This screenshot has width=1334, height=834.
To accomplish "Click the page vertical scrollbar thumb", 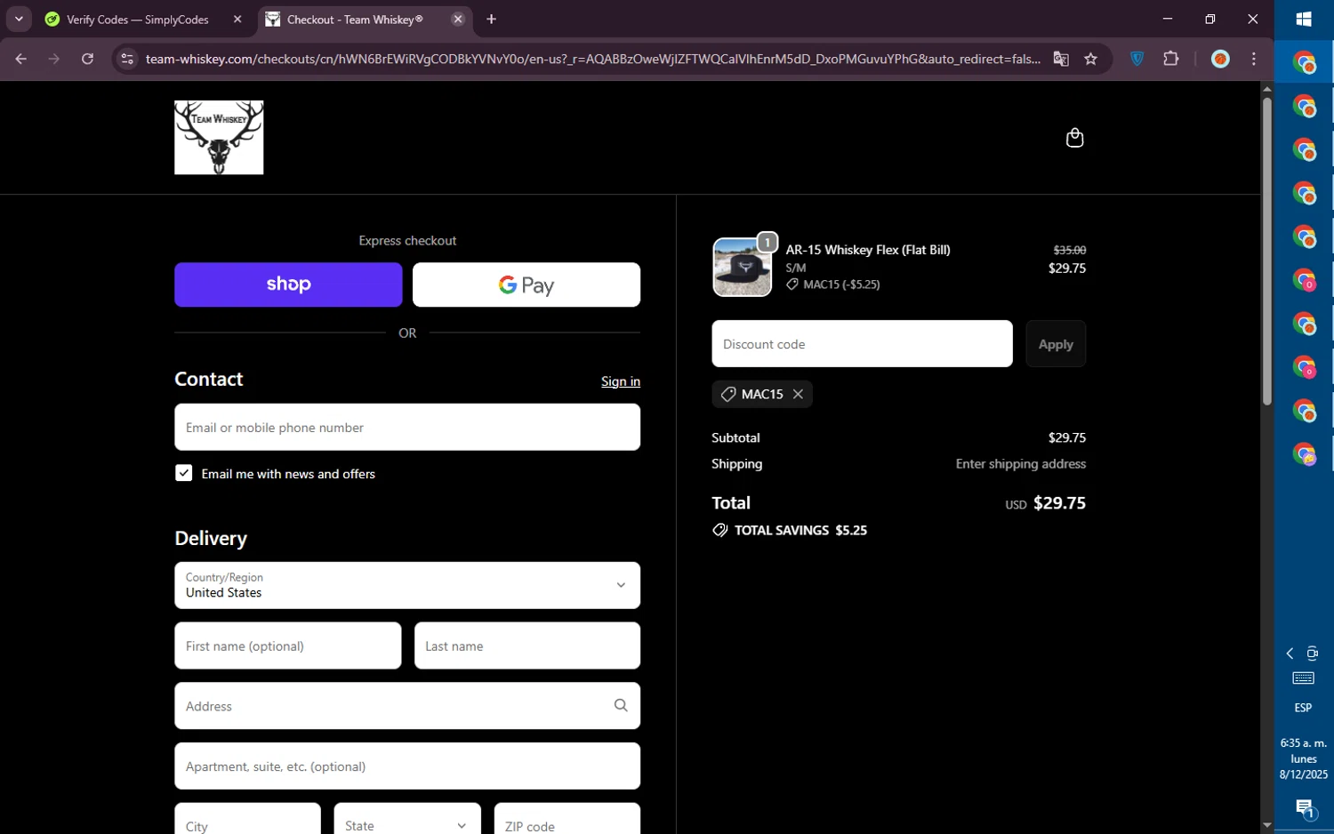I will coord(1266,251).
